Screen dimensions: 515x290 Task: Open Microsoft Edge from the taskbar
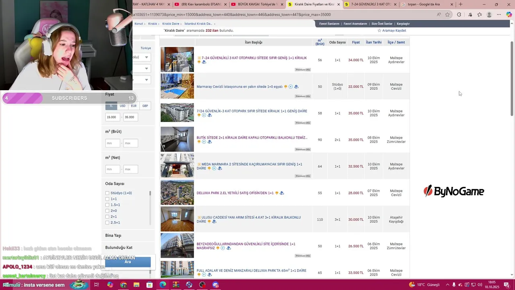(163, 285)
